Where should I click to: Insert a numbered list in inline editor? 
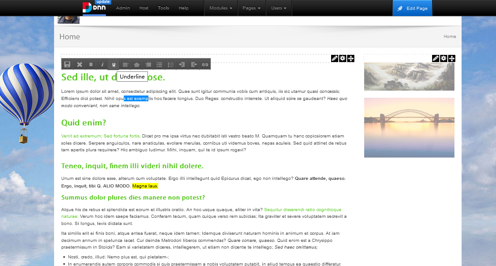click(x=160, y=65)
